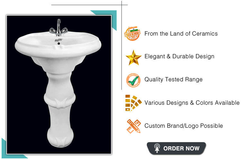The width and height of the screenshot is (241, 160).
Task: Select the Quality Tested Range text
Action: (174, 79)
